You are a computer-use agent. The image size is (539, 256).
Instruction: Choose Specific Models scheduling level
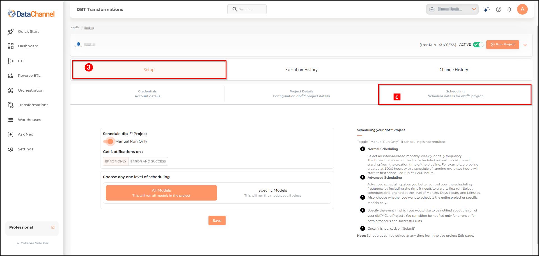[273, 193]
